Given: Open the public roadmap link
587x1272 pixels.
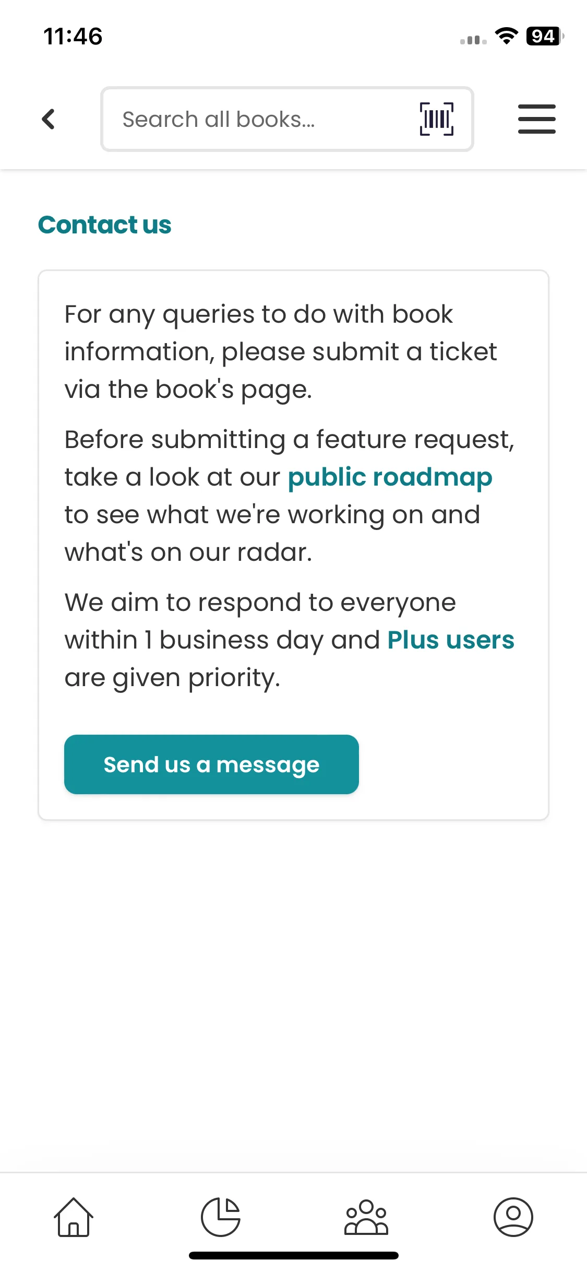Looking at the screenshot, I should click(390, 477).
